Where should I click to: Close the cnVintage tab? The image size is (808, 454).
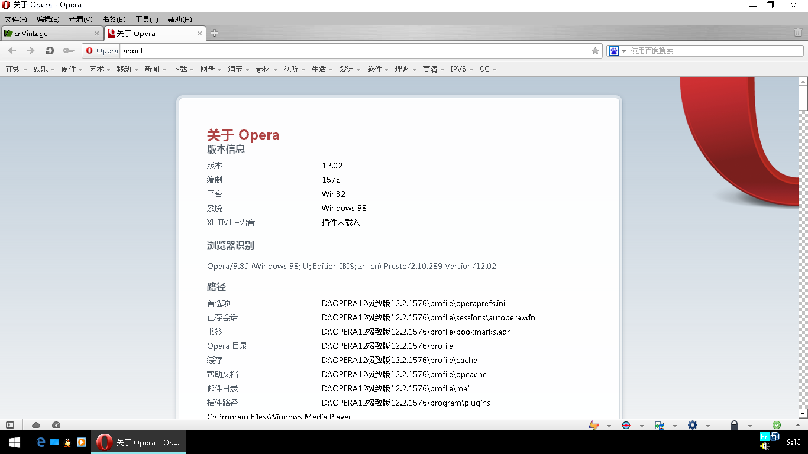[x=97, y=34]
